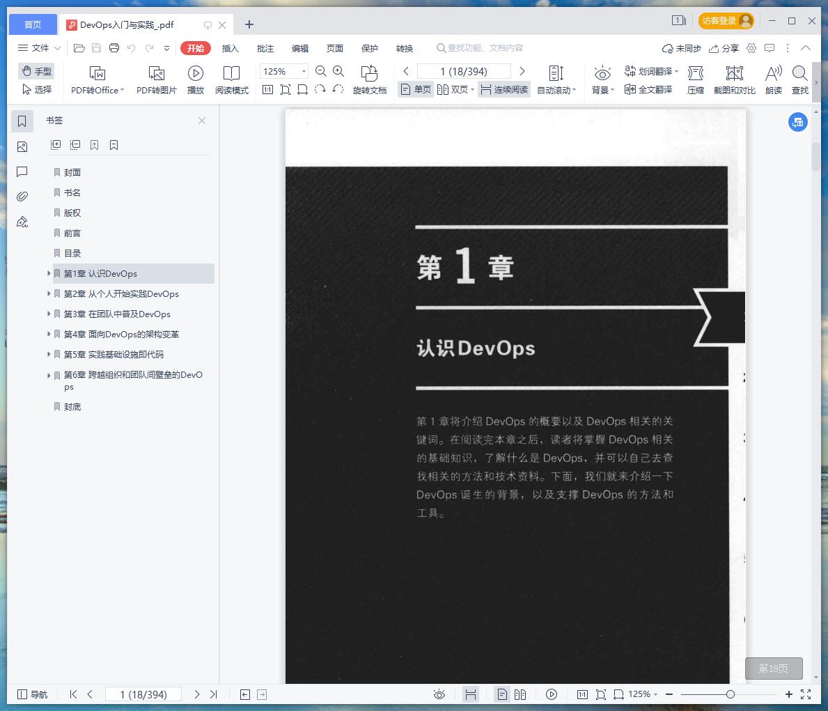Image resolution: width=828 pixels, height=711 pixels.
Task: Open bookmark panel icon in sidebar
Action: pyautogui.click(x=22, y=121)
